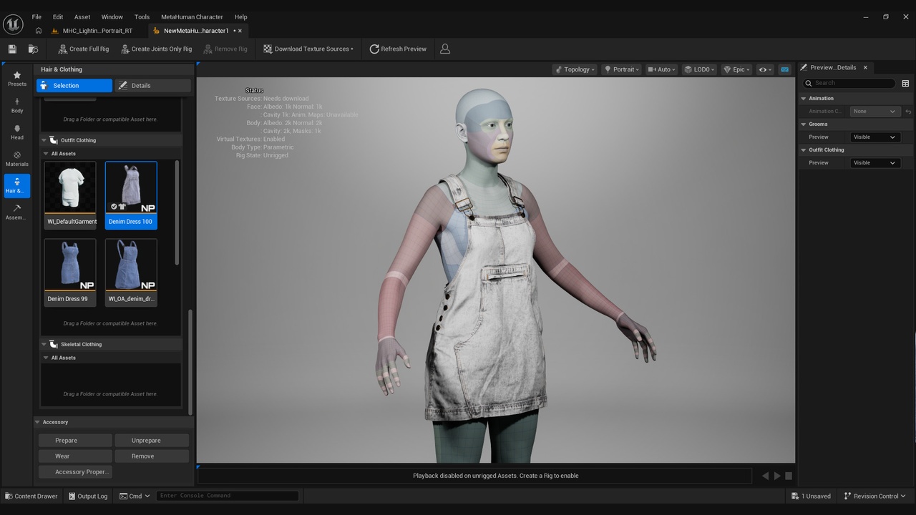The image size is (916, 515).
Task: Close the Preview Details panel tab
Action: 865,67
